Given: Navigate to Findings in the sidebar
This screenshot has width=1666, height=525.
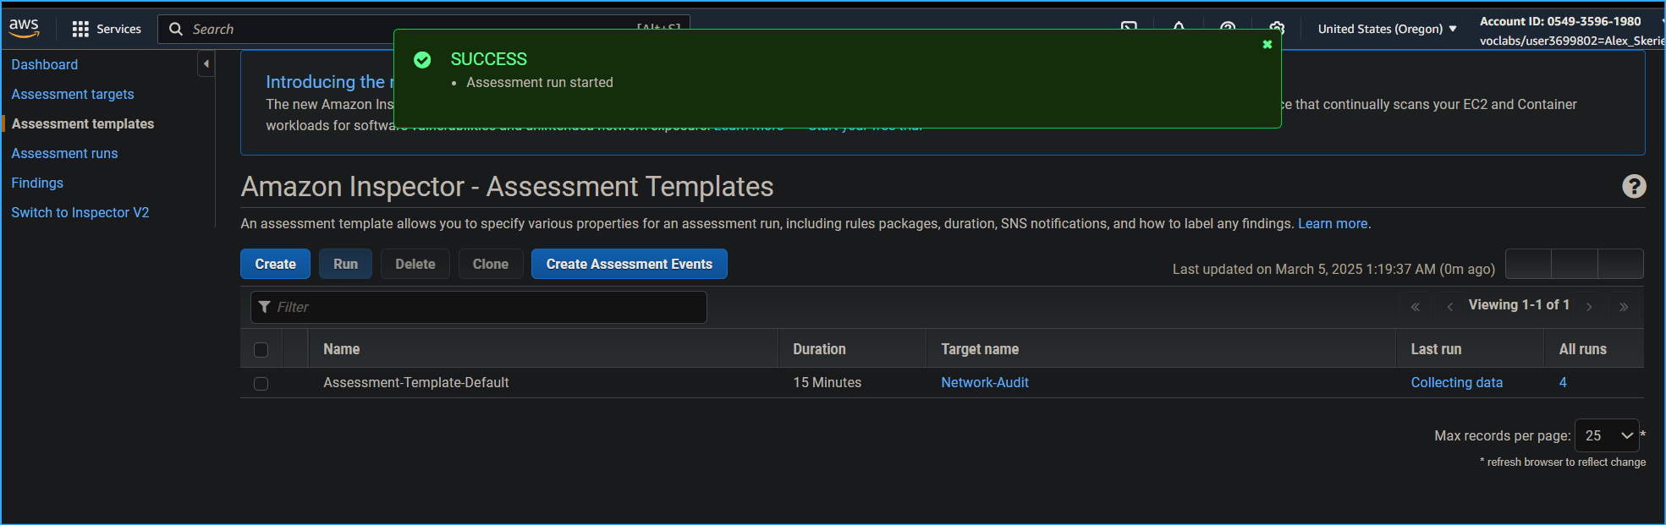Looking at the screenshot, I should pos(37,183).
